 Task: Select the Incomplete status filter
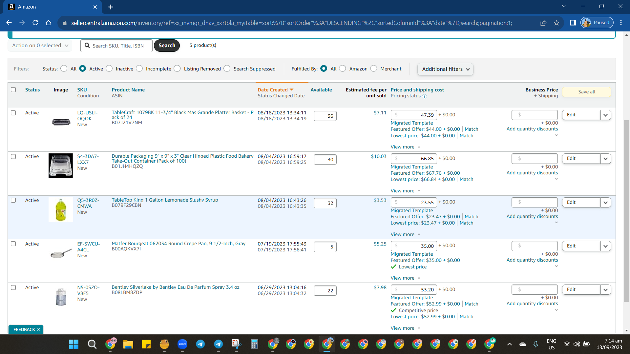139,69
